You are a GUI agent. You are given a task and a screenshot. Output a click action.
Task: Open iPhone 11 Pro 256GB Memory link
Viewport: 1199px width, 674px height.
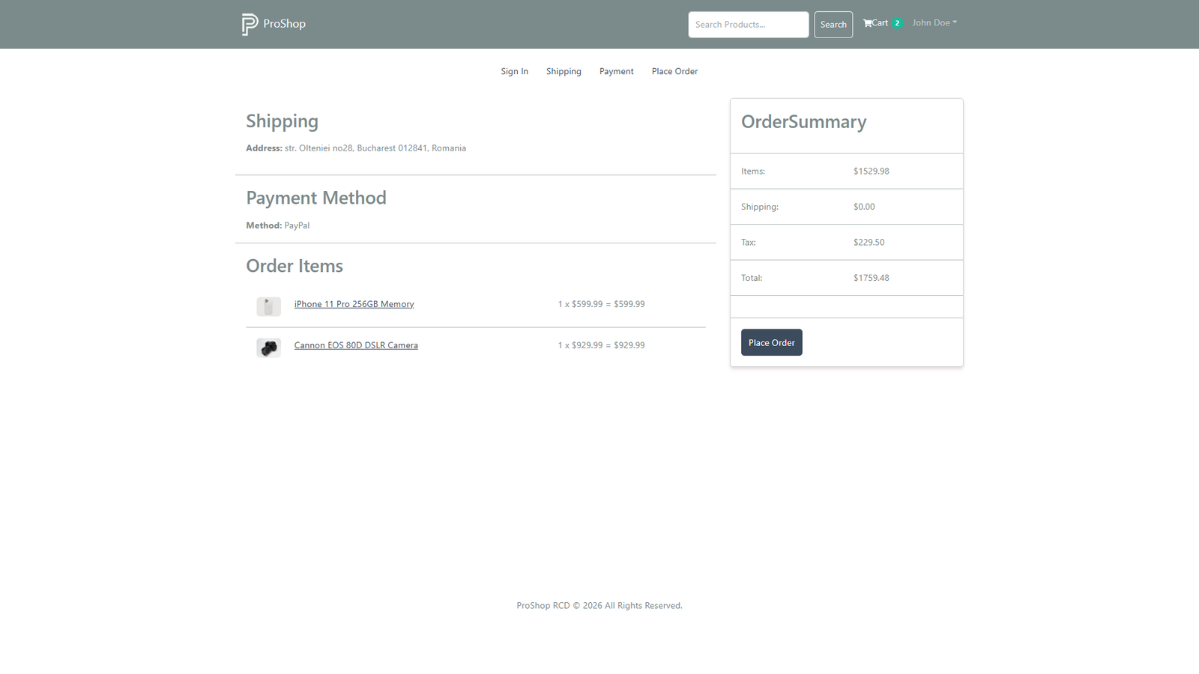354,304
